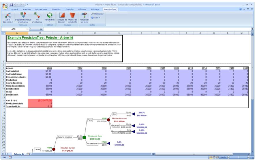
Task: Click the zoom slider in status bar
Action: pos(239,157)
